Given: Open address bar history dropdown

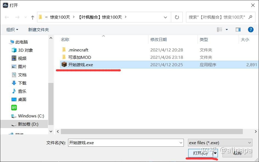Looking at the screenshot, I should [165, 17].
